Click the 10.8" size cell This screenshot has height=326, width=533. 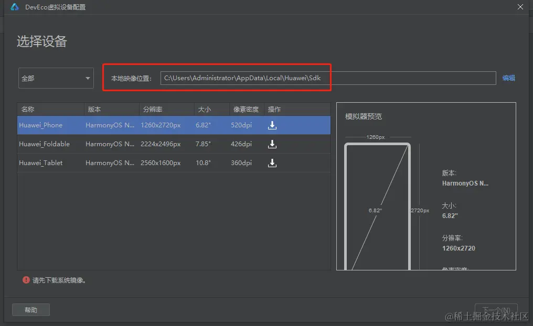203,162
